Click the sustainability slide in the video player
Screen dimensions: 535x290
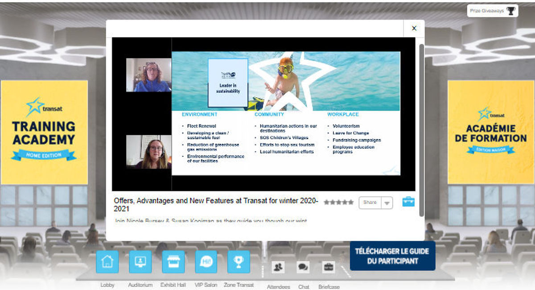[285, 112]
